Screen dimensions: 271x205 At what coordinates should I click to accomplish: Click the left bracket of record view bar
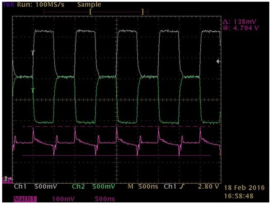(x=90, y=12)
